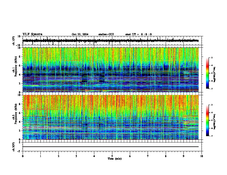Click the "-7" tick on ch.1 colorbar

pyautogui.click(x=212, y=89)
